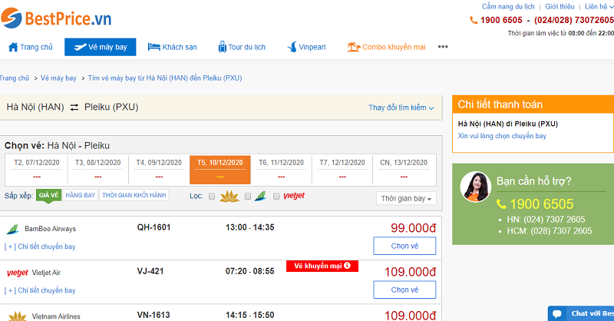Screen dimensions: 614x321
Task: Open Chat với BestPrice widget
Action: click(581, 313)
